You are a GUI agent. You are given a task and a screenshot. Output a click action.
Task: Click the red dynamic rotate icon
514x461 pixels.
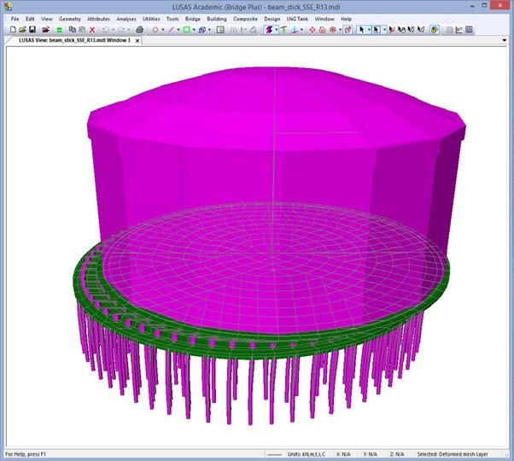tap(312, 30)
